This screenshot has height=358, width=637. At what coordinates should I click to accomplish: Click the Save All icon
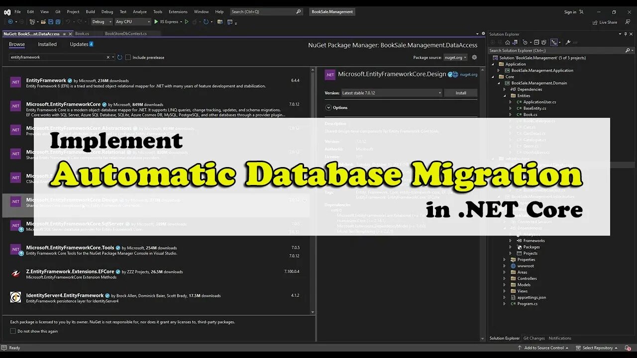coord(58,22)
